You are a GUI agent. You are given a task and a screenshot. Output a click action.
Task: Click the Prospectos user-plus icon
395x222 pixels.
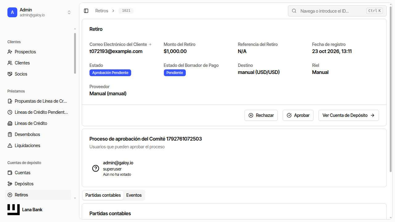click(10, 52)
